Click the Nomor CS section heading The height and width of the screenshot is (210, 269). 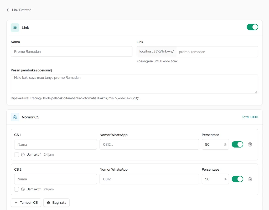tap(30, 117)
